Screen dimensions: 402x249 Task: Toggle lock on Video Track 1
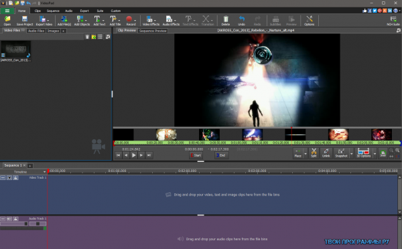coord(15,177)
